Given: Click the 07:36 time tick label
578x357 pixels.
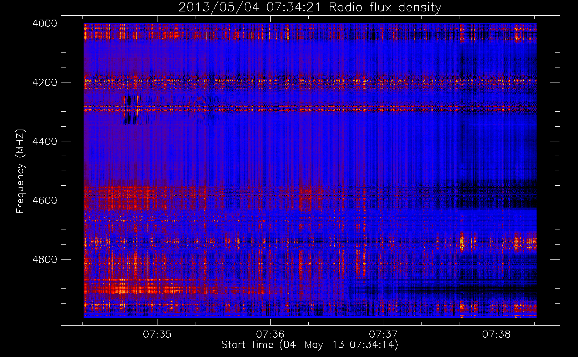Looking at the screenshot, I should pyautogui.click(x=270, y=334).
